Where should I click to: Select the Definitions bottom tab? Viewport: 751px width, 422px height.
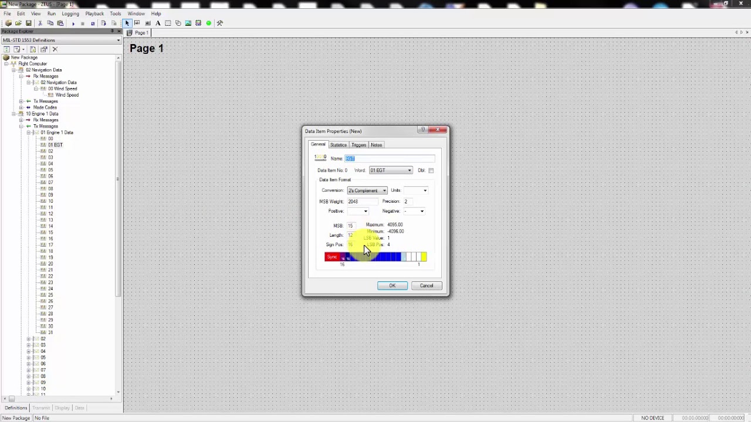[16, 408]
